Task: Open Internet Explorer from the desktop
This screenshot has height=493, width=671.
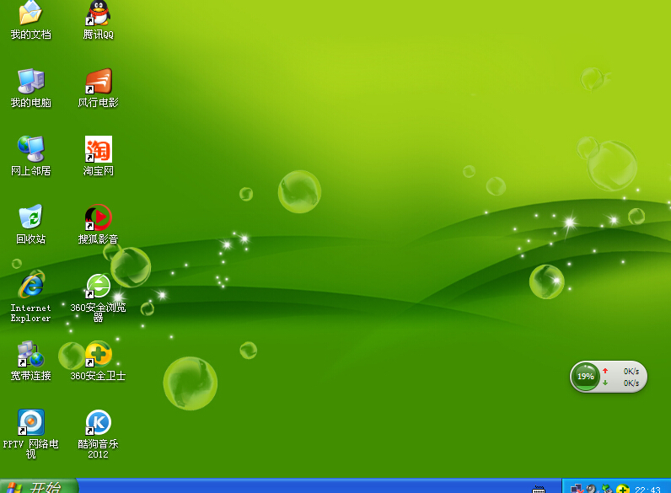Action: 30,287
